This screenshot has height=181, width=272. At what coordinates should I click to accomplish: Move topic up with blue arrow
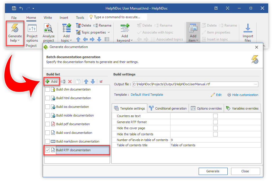click(78, 39)
